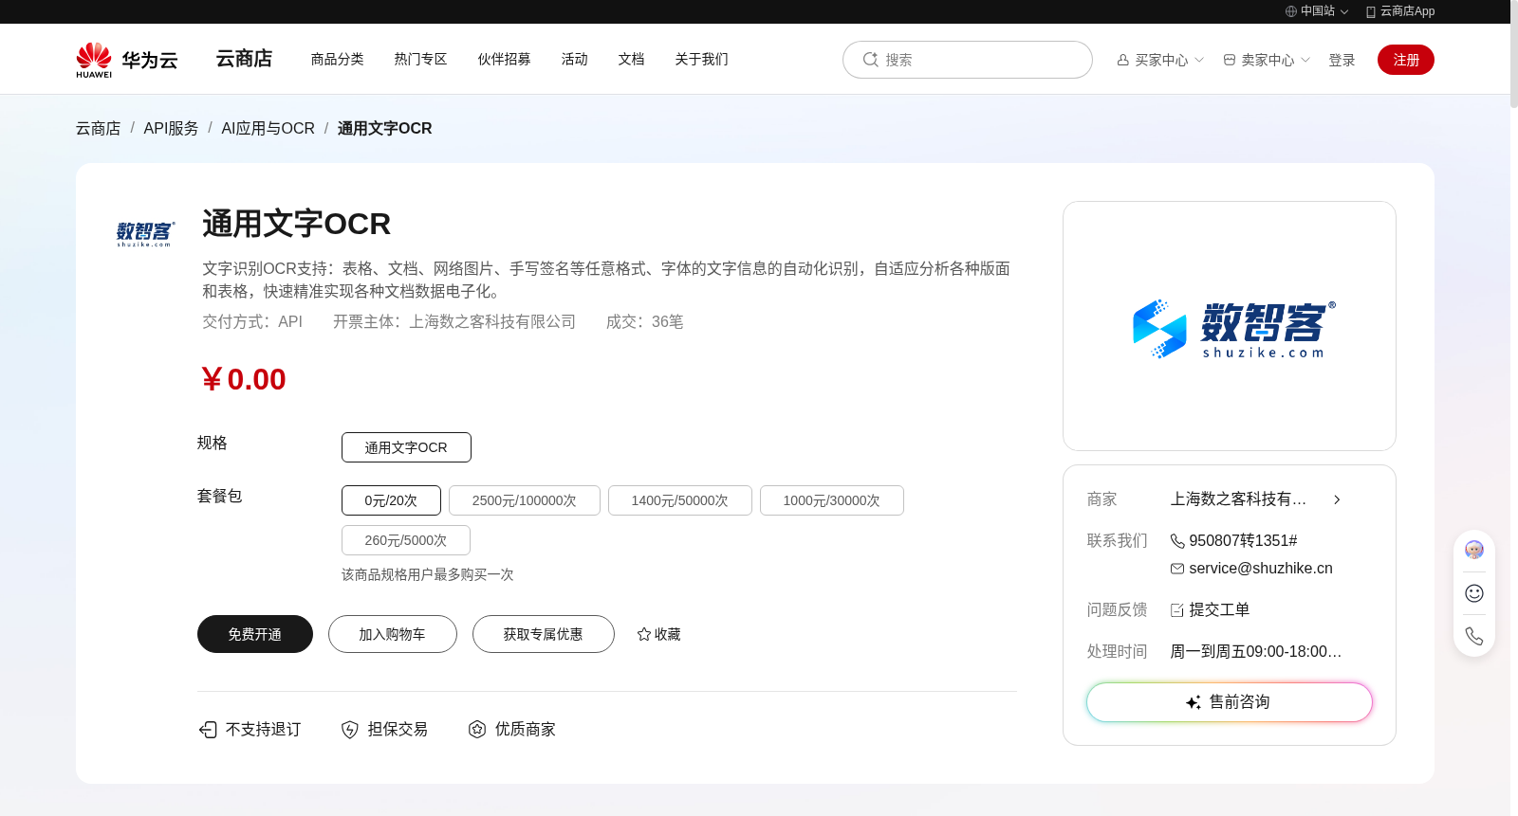Click the 免费开通 button
The width and height of the screenshot is (1518, 816).
pyautogui.click(x=255, y=634)
